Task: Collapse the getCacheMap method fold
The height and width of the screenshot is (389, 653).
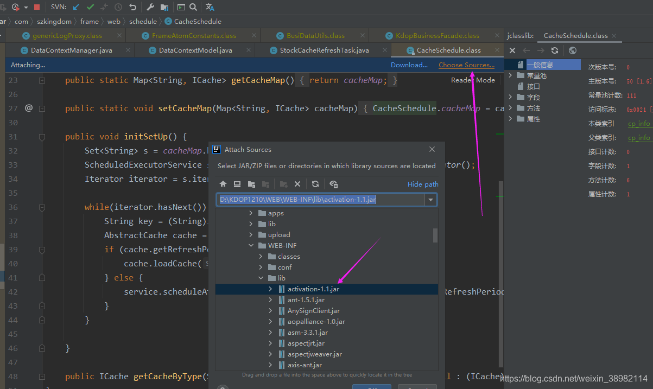Action: click(x=42, y=80)
